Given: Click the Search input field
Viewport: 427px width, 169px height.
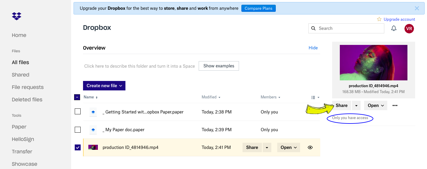Looking at the screenshot, I should pyautogui.click(x=346, y=28).
